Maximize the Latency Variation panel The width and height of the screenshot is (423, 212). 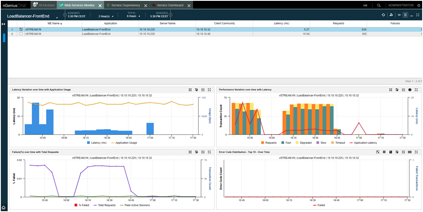(209, 90)
